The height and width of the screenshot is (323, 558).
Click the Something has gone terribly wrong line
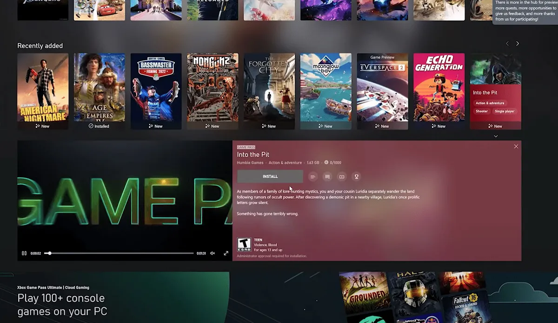pyautogui.click(x=267, y=214)
